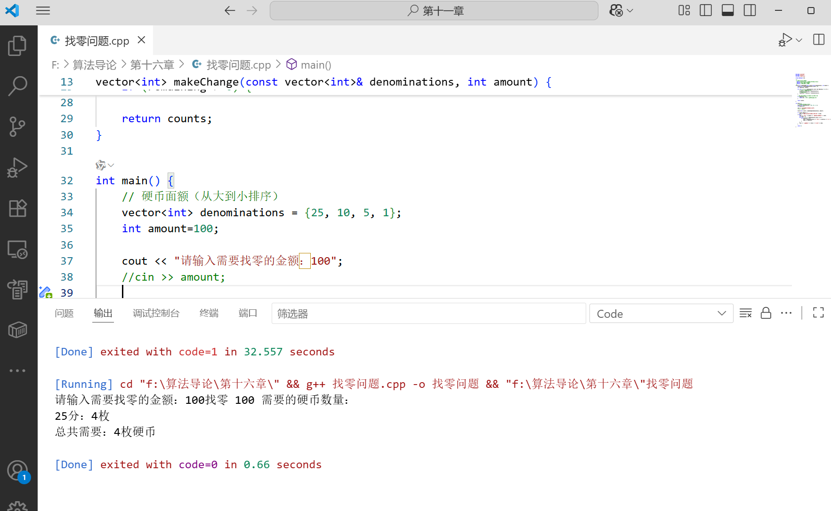Open the Accounts menu with badge
The image size is (831, 511).
click(x=18, y=471)
